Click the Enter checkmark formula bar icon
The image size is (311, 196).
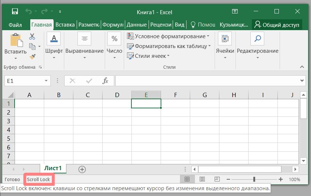click(89, 81)
